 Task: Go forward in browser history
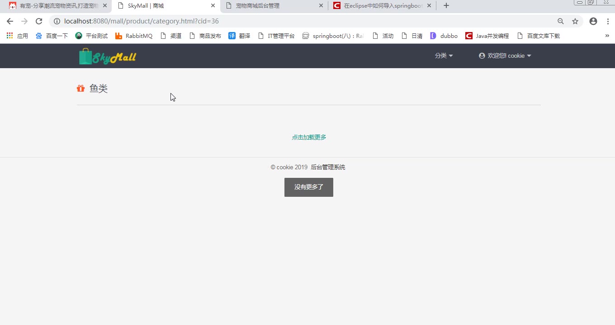coord(24,21)
